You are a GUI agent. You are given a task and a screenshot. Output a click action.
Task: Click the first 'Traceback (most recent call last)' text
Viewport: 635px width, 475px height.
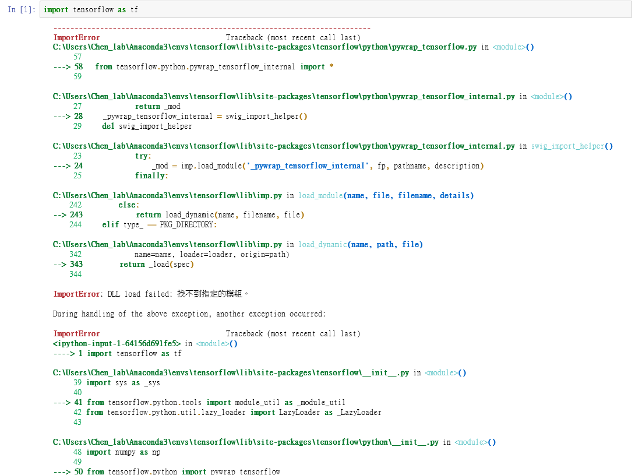click(293, 37)
